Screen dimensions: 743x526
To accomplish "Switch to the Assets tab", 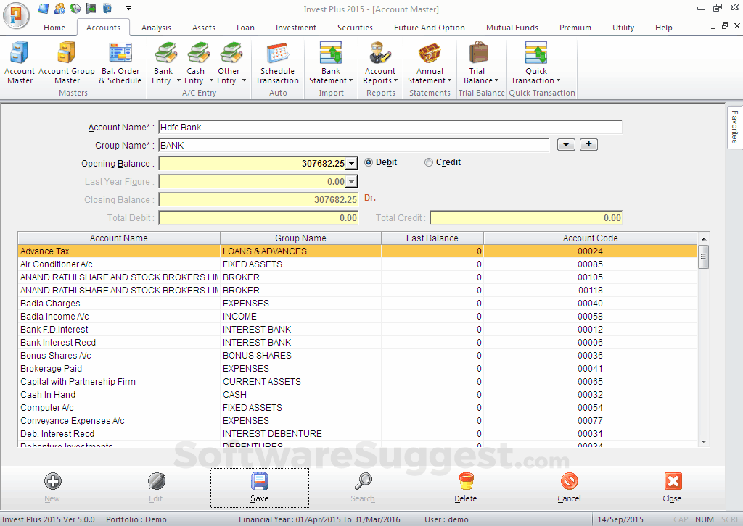I will 204,28.
